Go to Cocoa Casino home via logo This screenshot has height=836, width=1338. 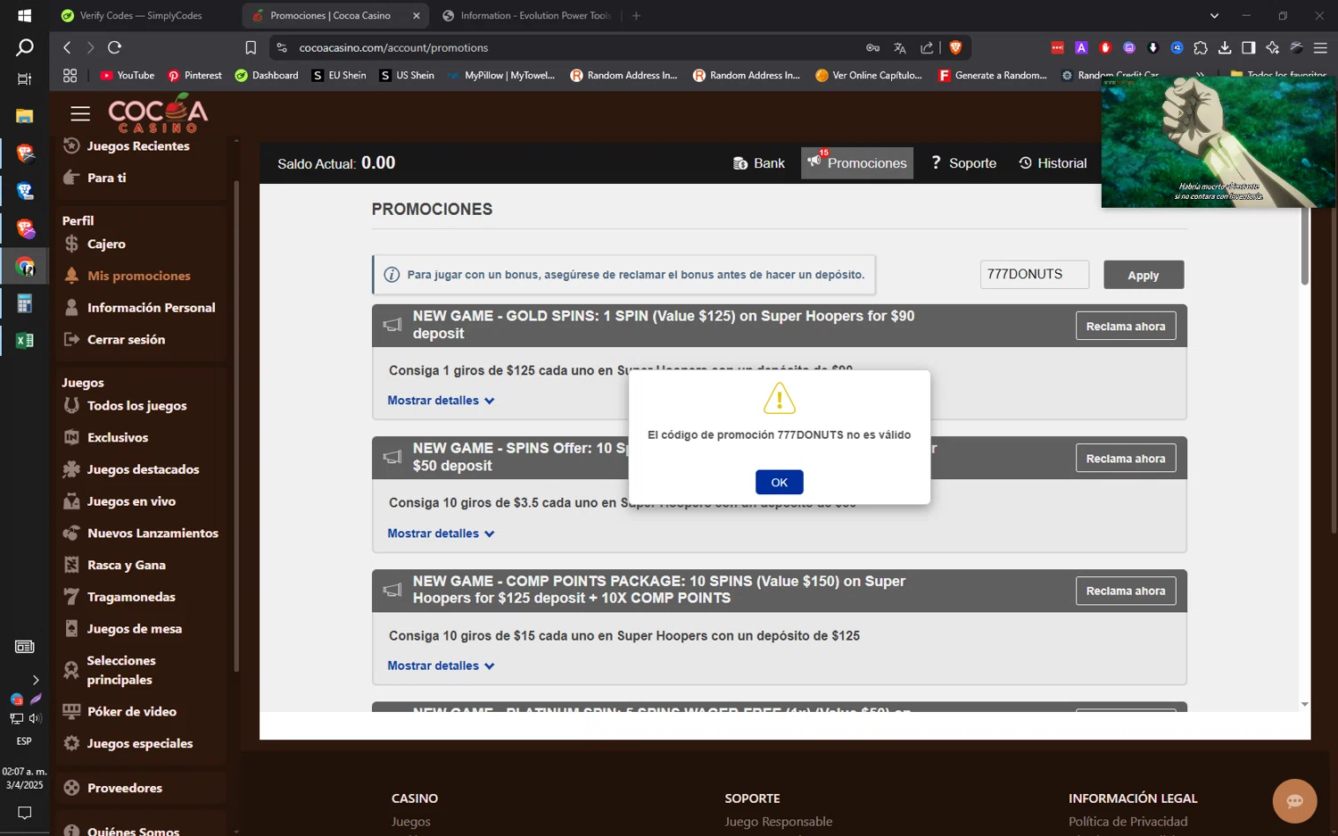[x=158, y=112]
